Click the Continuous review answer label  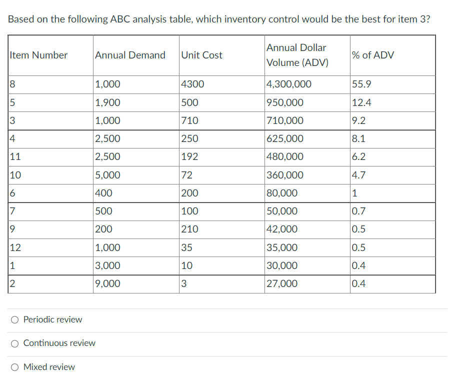[59, 343]
